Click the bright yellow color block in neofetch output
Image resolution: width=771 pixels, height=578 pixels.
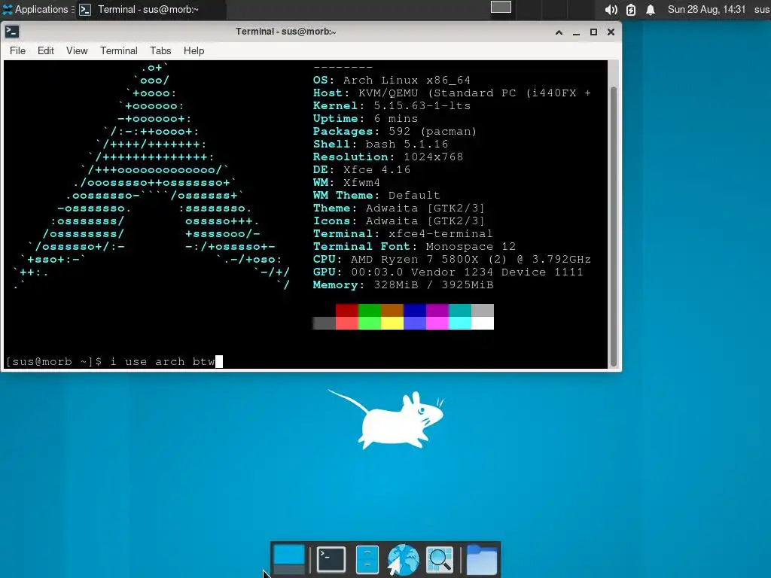click(392, 323)
